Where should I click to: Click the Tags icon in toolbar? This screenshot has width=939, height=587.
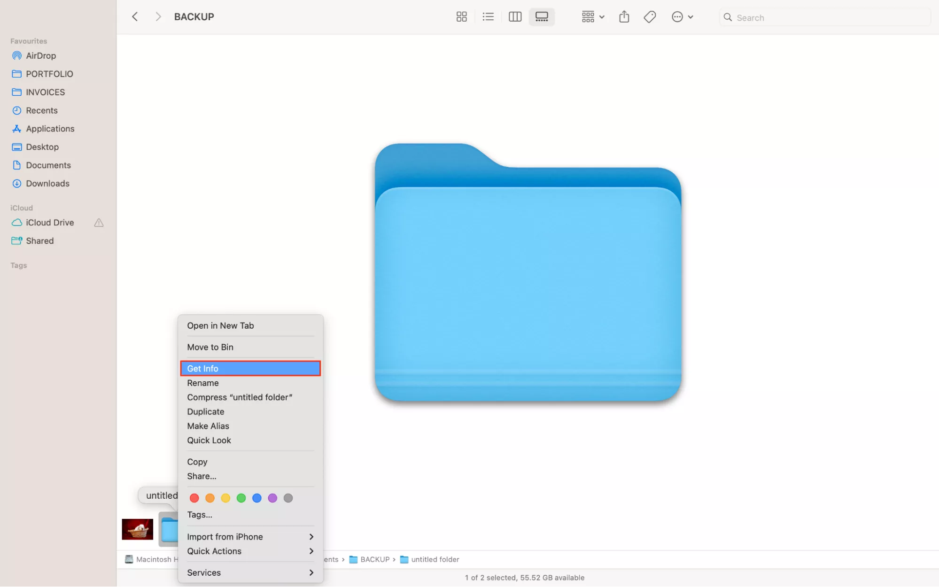point(649,16)
